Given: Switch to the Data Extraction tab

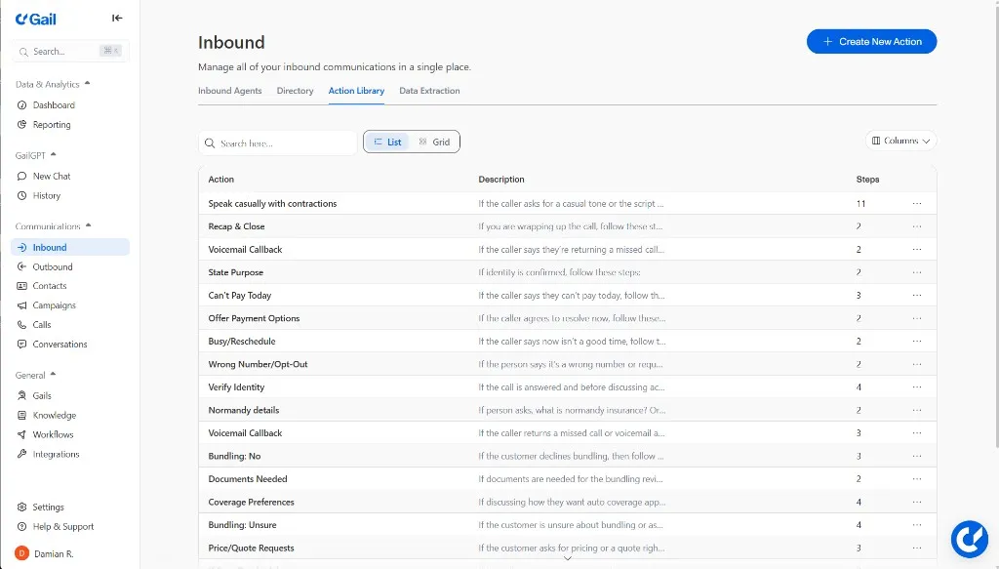Looking at the screenshot, I should pos(429,91).
